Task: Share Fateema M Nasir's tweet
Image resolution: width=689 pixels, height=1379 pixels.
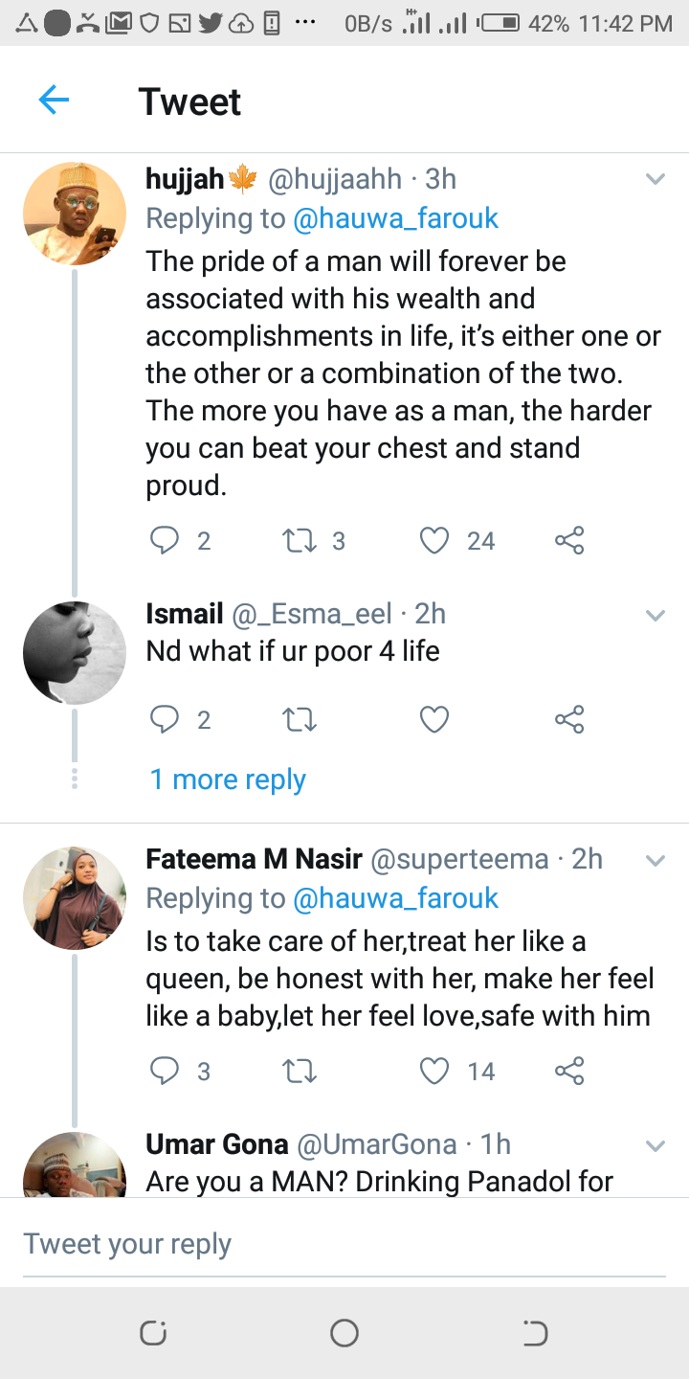Action: (569, 1071)
